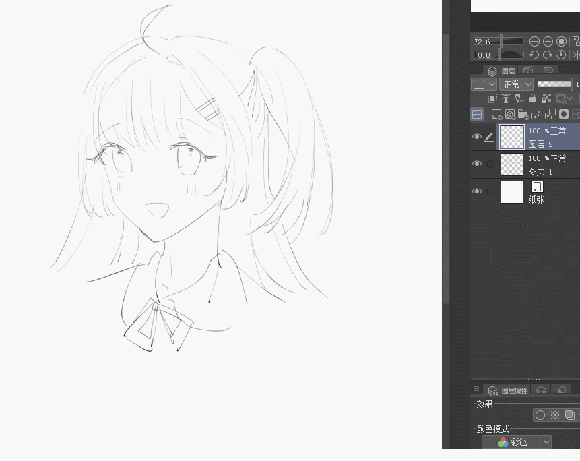The height and width of the screenshot is (461, 580).
Task: Open the palette color dropdown in layer panel
Action: [x=484, y=84]
